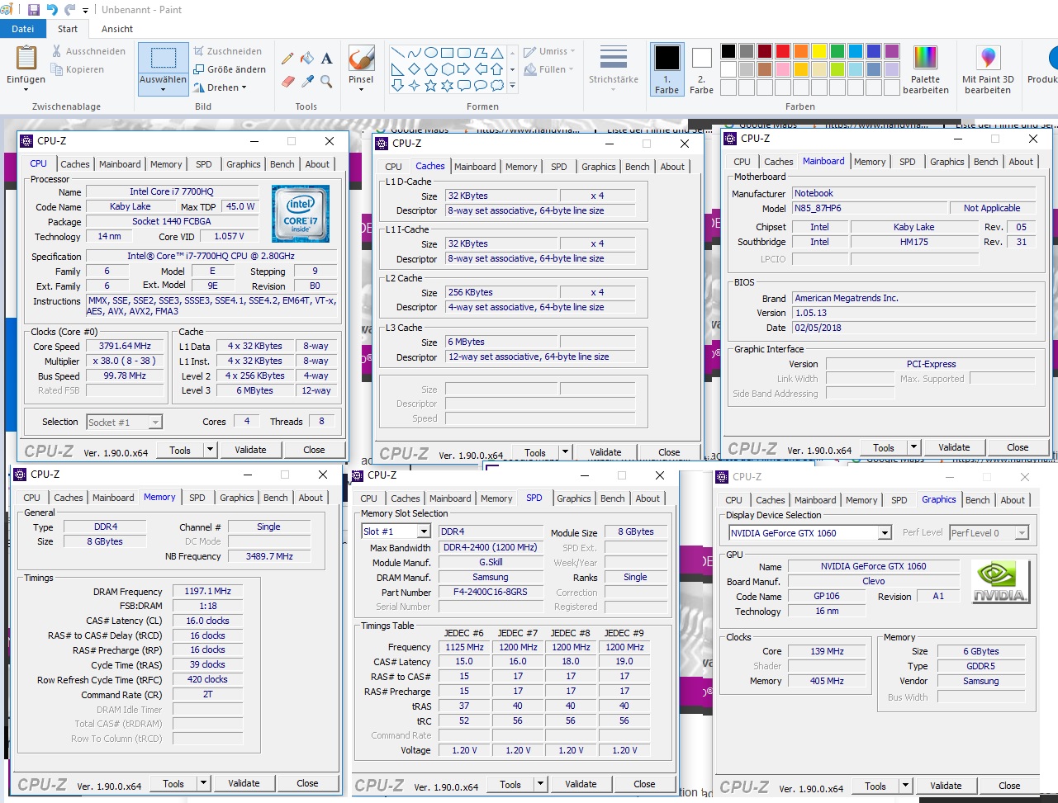Expand the Umriss outline dropdown
Screen dimensions: 1058x803
coord(550,51)
